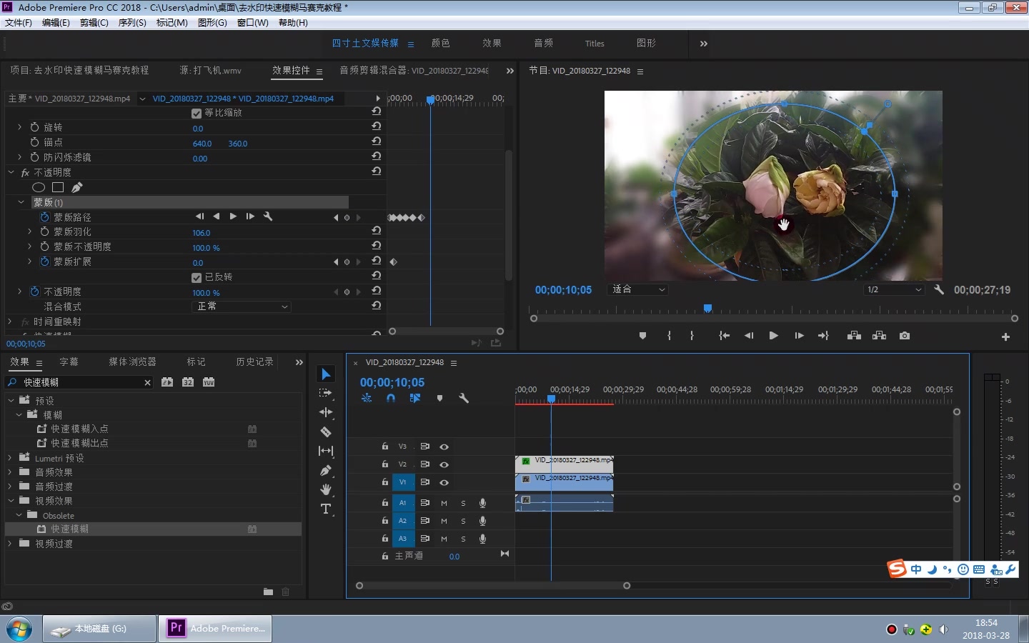Select the Track Select Forward tool
This screenshot has height=643, width=1029.
(x=326, y=393)
